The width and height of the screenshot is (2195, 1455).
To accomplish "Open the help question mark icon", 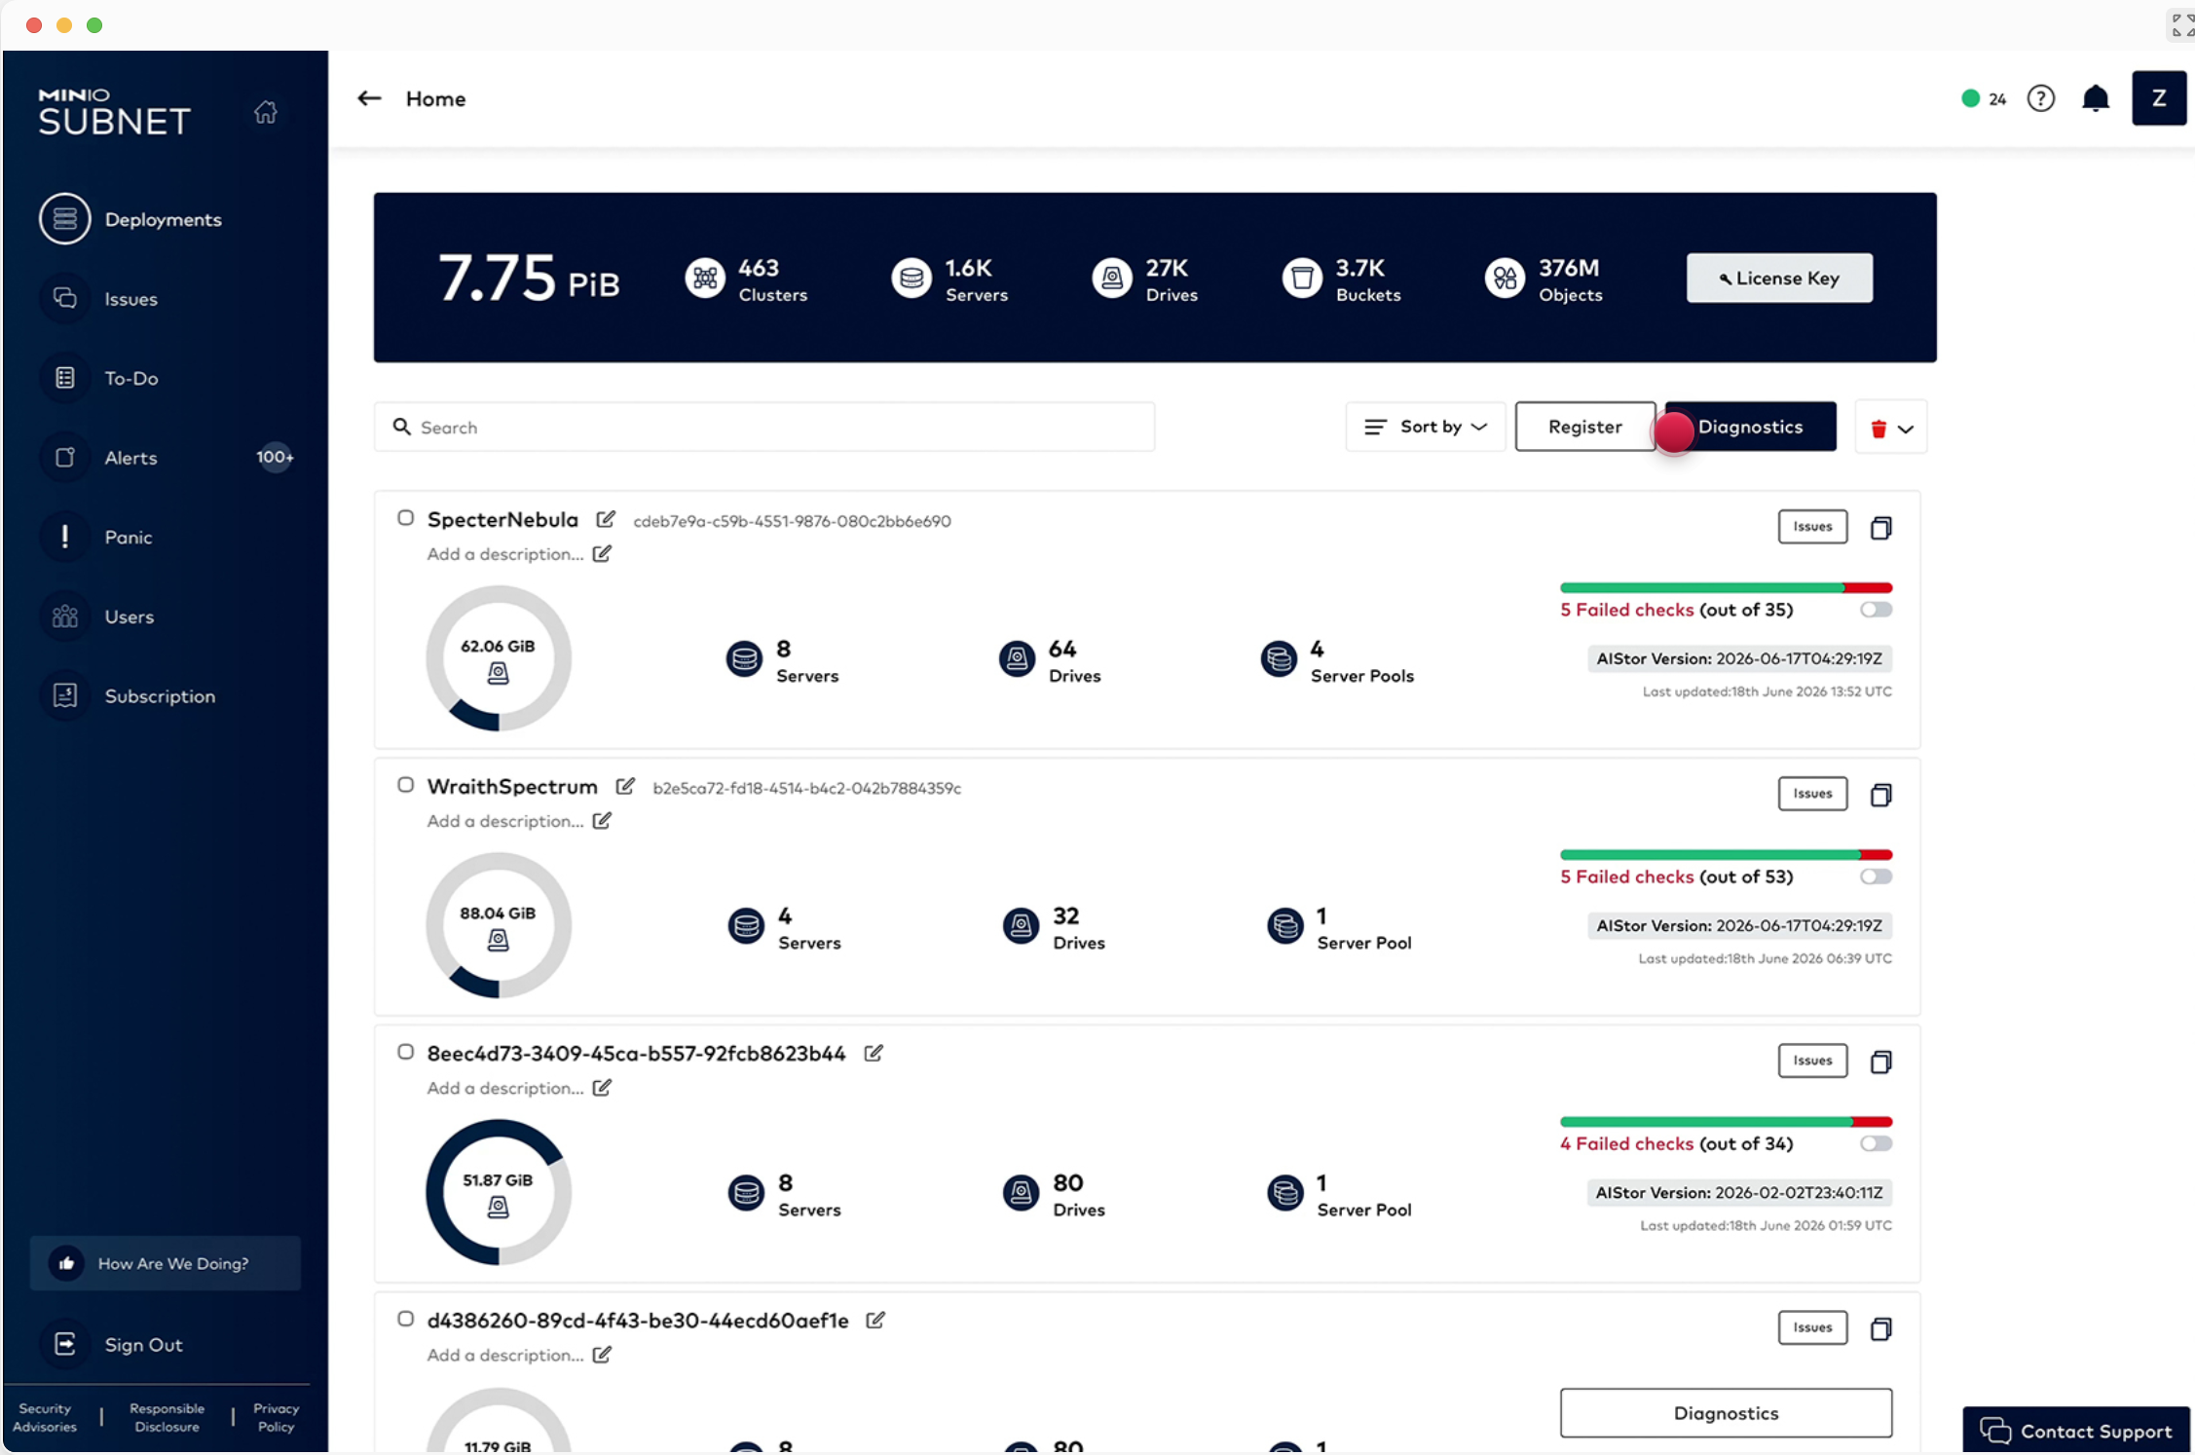I will click(x=2040, y=98).
